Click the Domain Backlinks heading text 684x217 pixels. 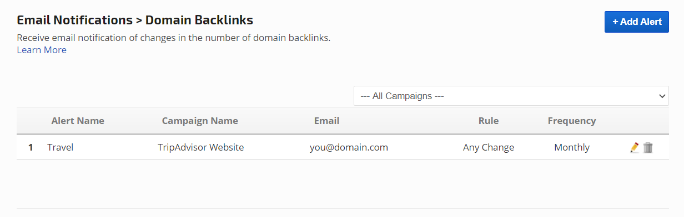point(199,20)
